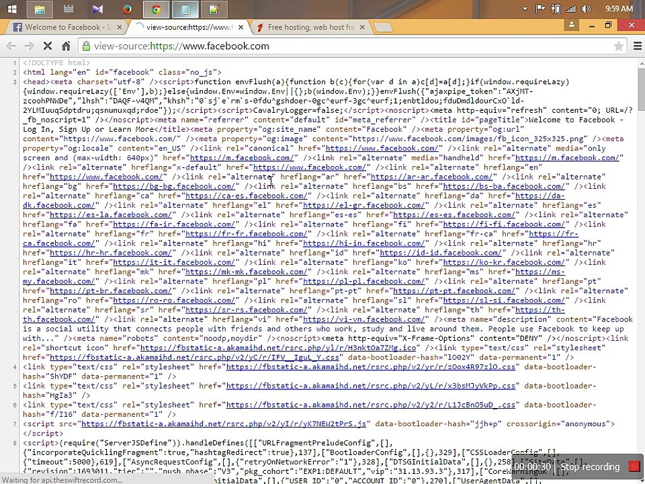Screen dimensions: 645x484
Task: Bookmark this page star icon
Action: pyautogui.click(x=618, y=46)
